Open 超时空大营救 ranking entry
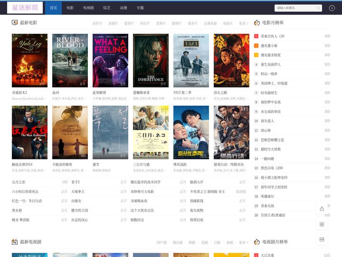Viewport: 342px width, 257px height. click(x=271, y=149)
